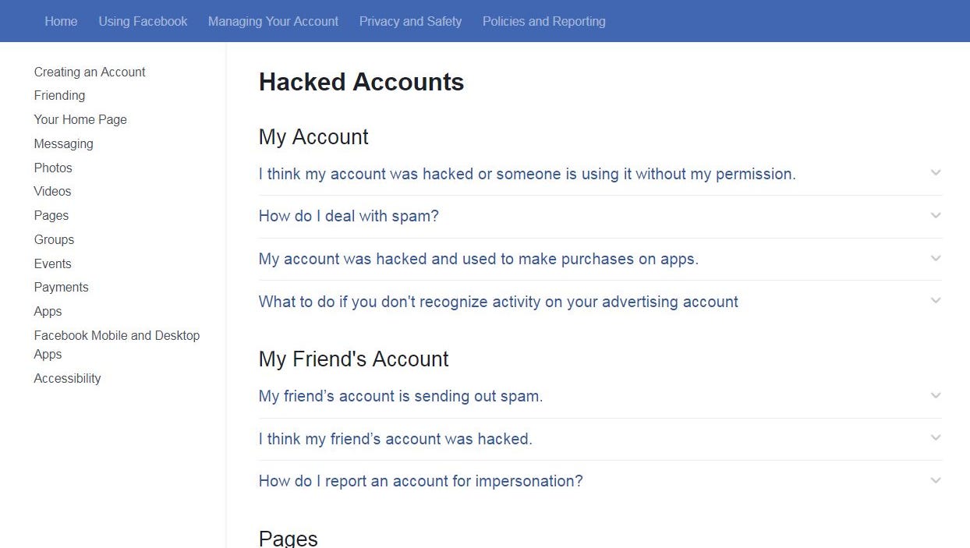970x548 pixels.
Task: Open 'Facebook Mobile and Desktop Apps' link
Action: point(117,345)
